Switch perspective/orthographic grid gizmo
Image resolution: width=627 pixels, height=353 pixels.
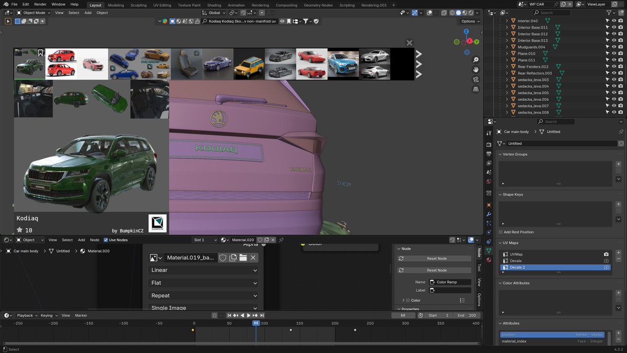click(x=475, y=89)
